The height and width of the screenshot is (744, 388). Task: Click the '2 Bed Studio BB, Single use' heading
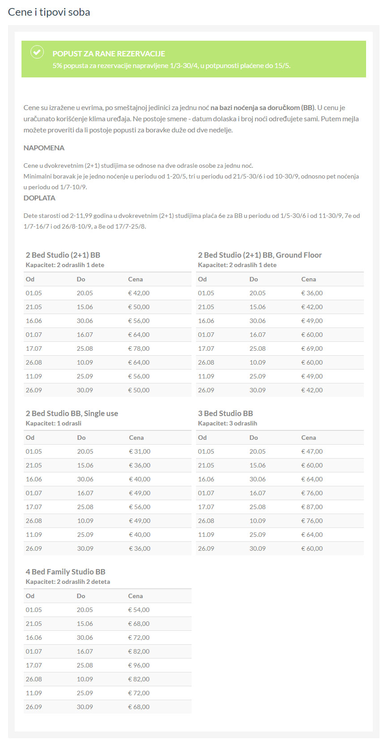pyautogui.click(x=72, y=413)
